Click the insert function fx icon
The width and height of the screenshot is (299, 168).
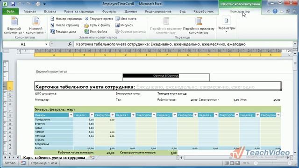70,44
